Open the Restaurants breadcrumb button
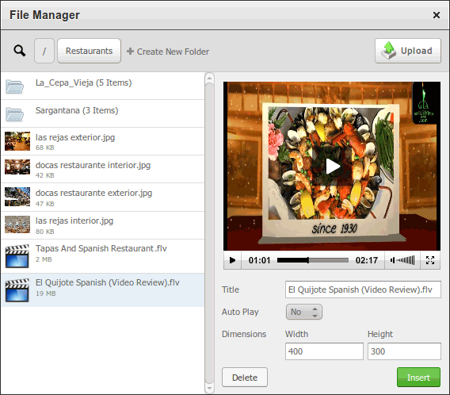Screen dimensions: 450x395 tap(89, 51)
